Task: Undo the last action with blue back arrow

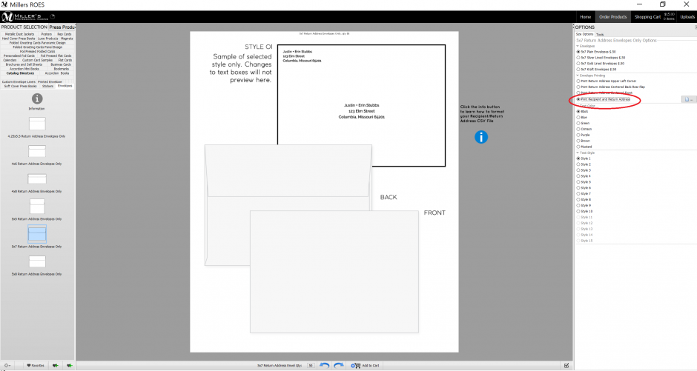Action: click(325, 365)
